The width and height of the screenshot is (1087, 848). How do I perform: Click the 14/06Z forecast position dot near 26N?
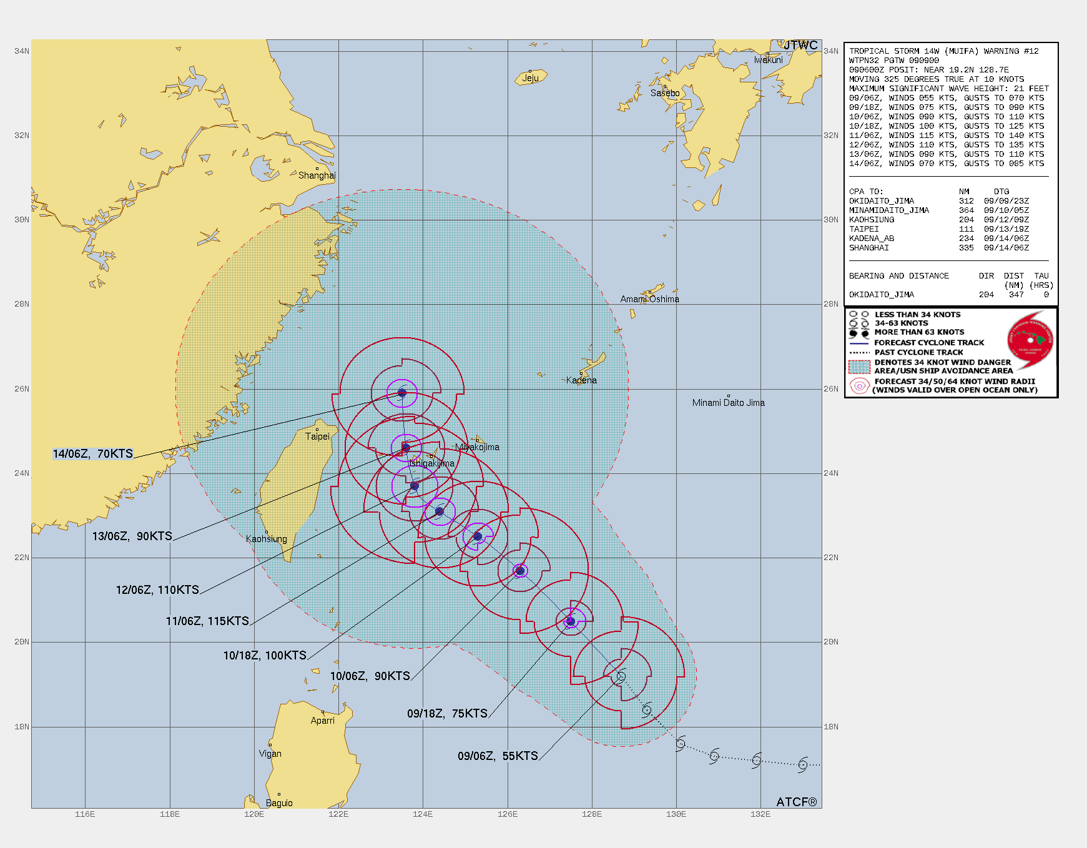point(402,393)
